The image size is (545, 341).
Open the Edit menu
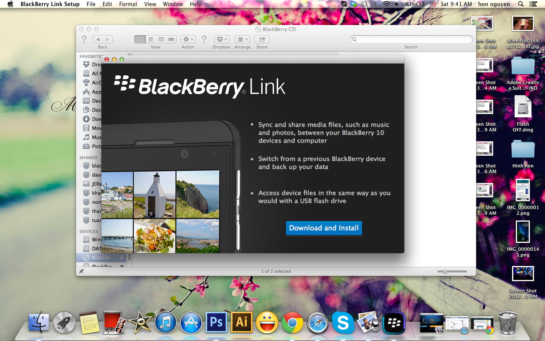[107, 4]
